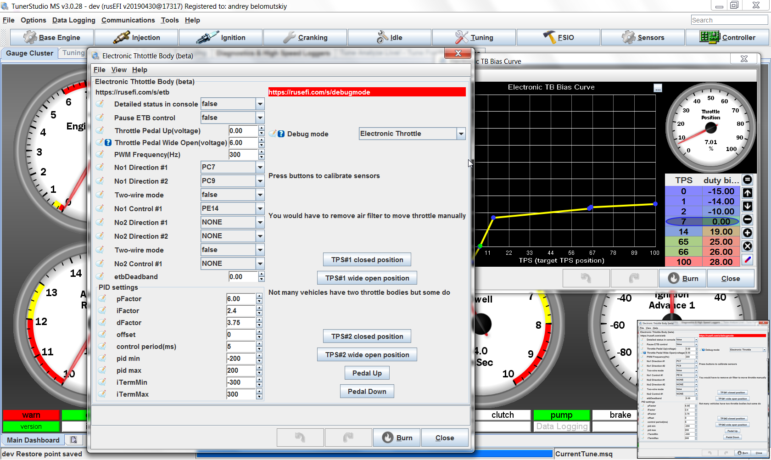Click pencil icon beside Detailed status in console
This screenshot has height=460, width=771.
pos(100,104)
